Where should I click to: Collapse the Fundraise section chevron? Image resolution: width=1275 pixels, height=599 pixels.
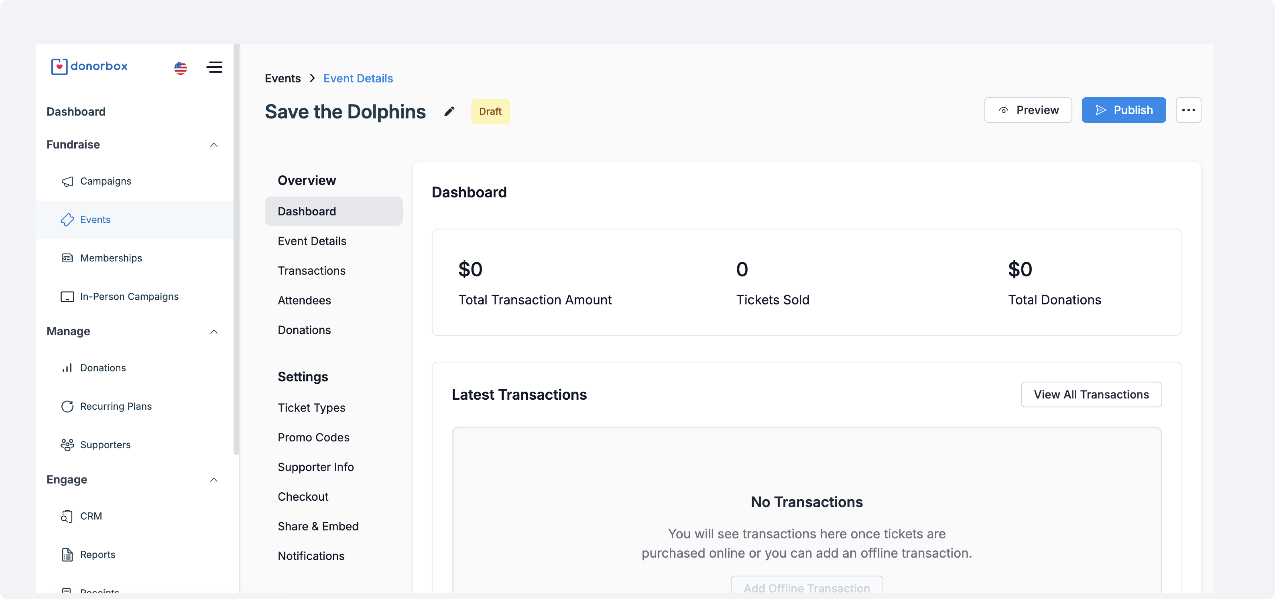[x=214, y=145]
